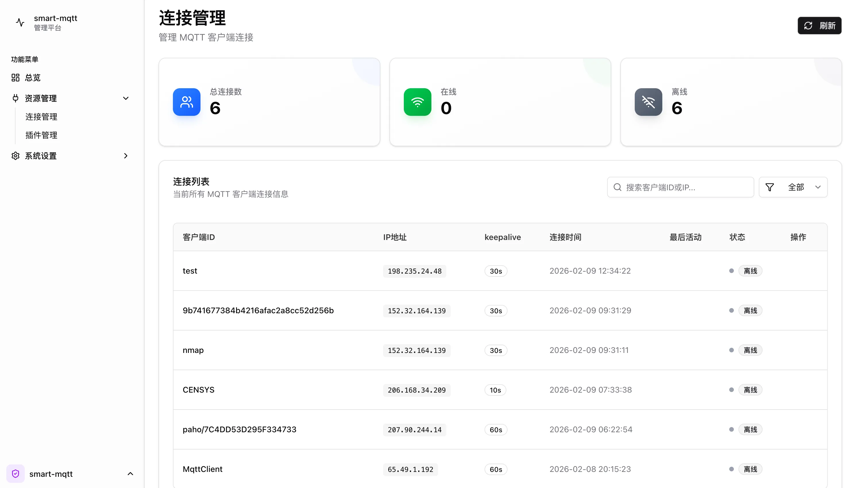Click the smart-mqtt activity logo icon

[20, 22]
